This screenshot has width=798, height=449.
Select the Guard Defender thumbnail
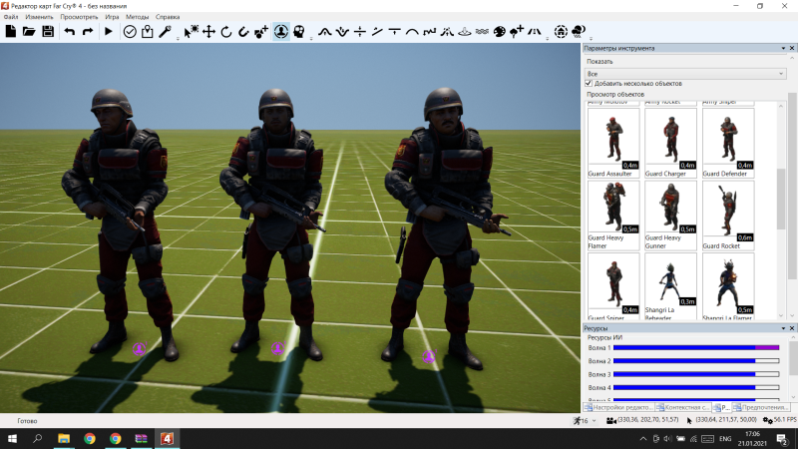(728, 143)
